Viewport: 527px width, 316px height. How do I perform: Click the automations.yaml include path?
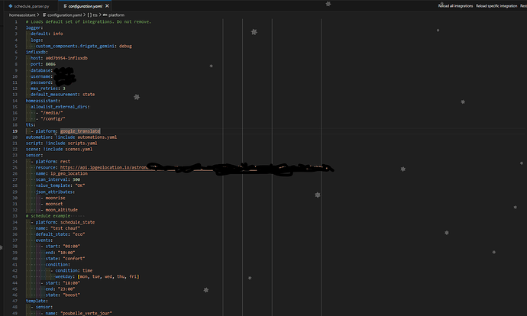(x=97, y=137)
